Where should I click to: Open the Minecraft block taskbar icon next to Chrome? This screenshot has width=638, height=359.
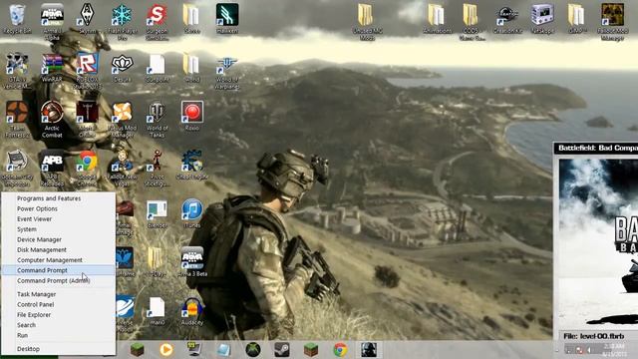click(x=311, y=350)
